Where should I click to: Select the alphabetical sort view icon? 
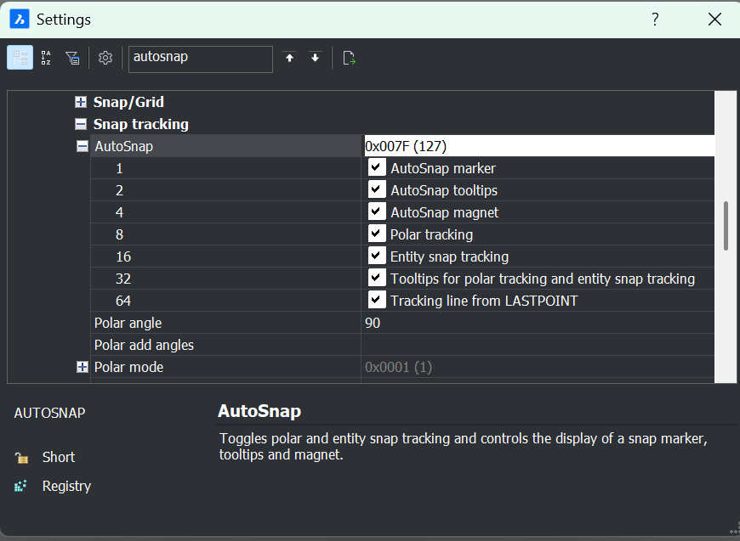click(46, 58)
